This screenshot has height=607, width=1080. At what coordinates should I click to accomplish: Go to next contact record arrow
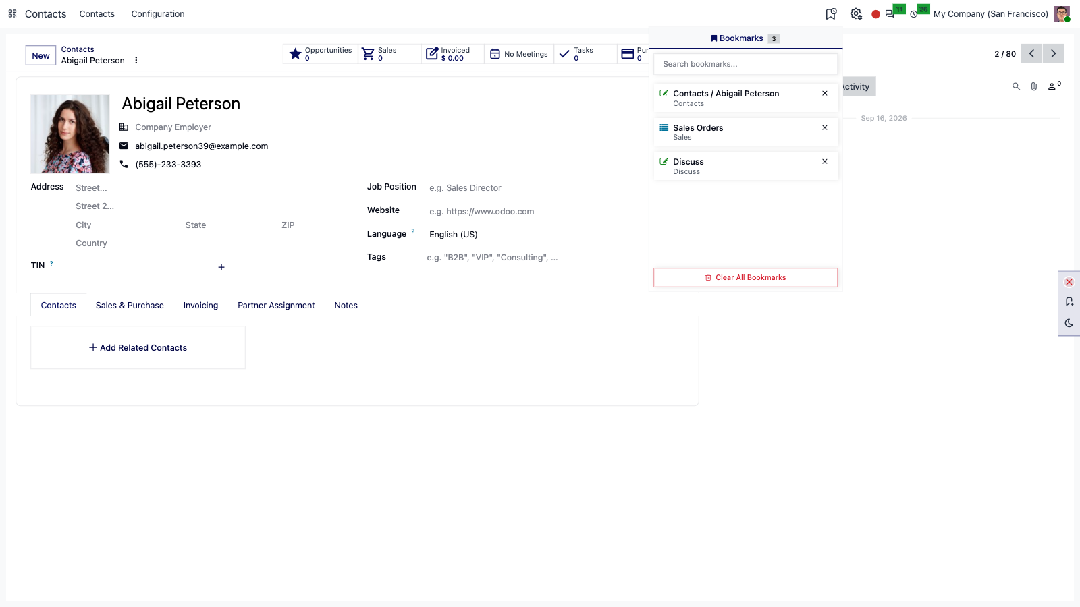1053,54
